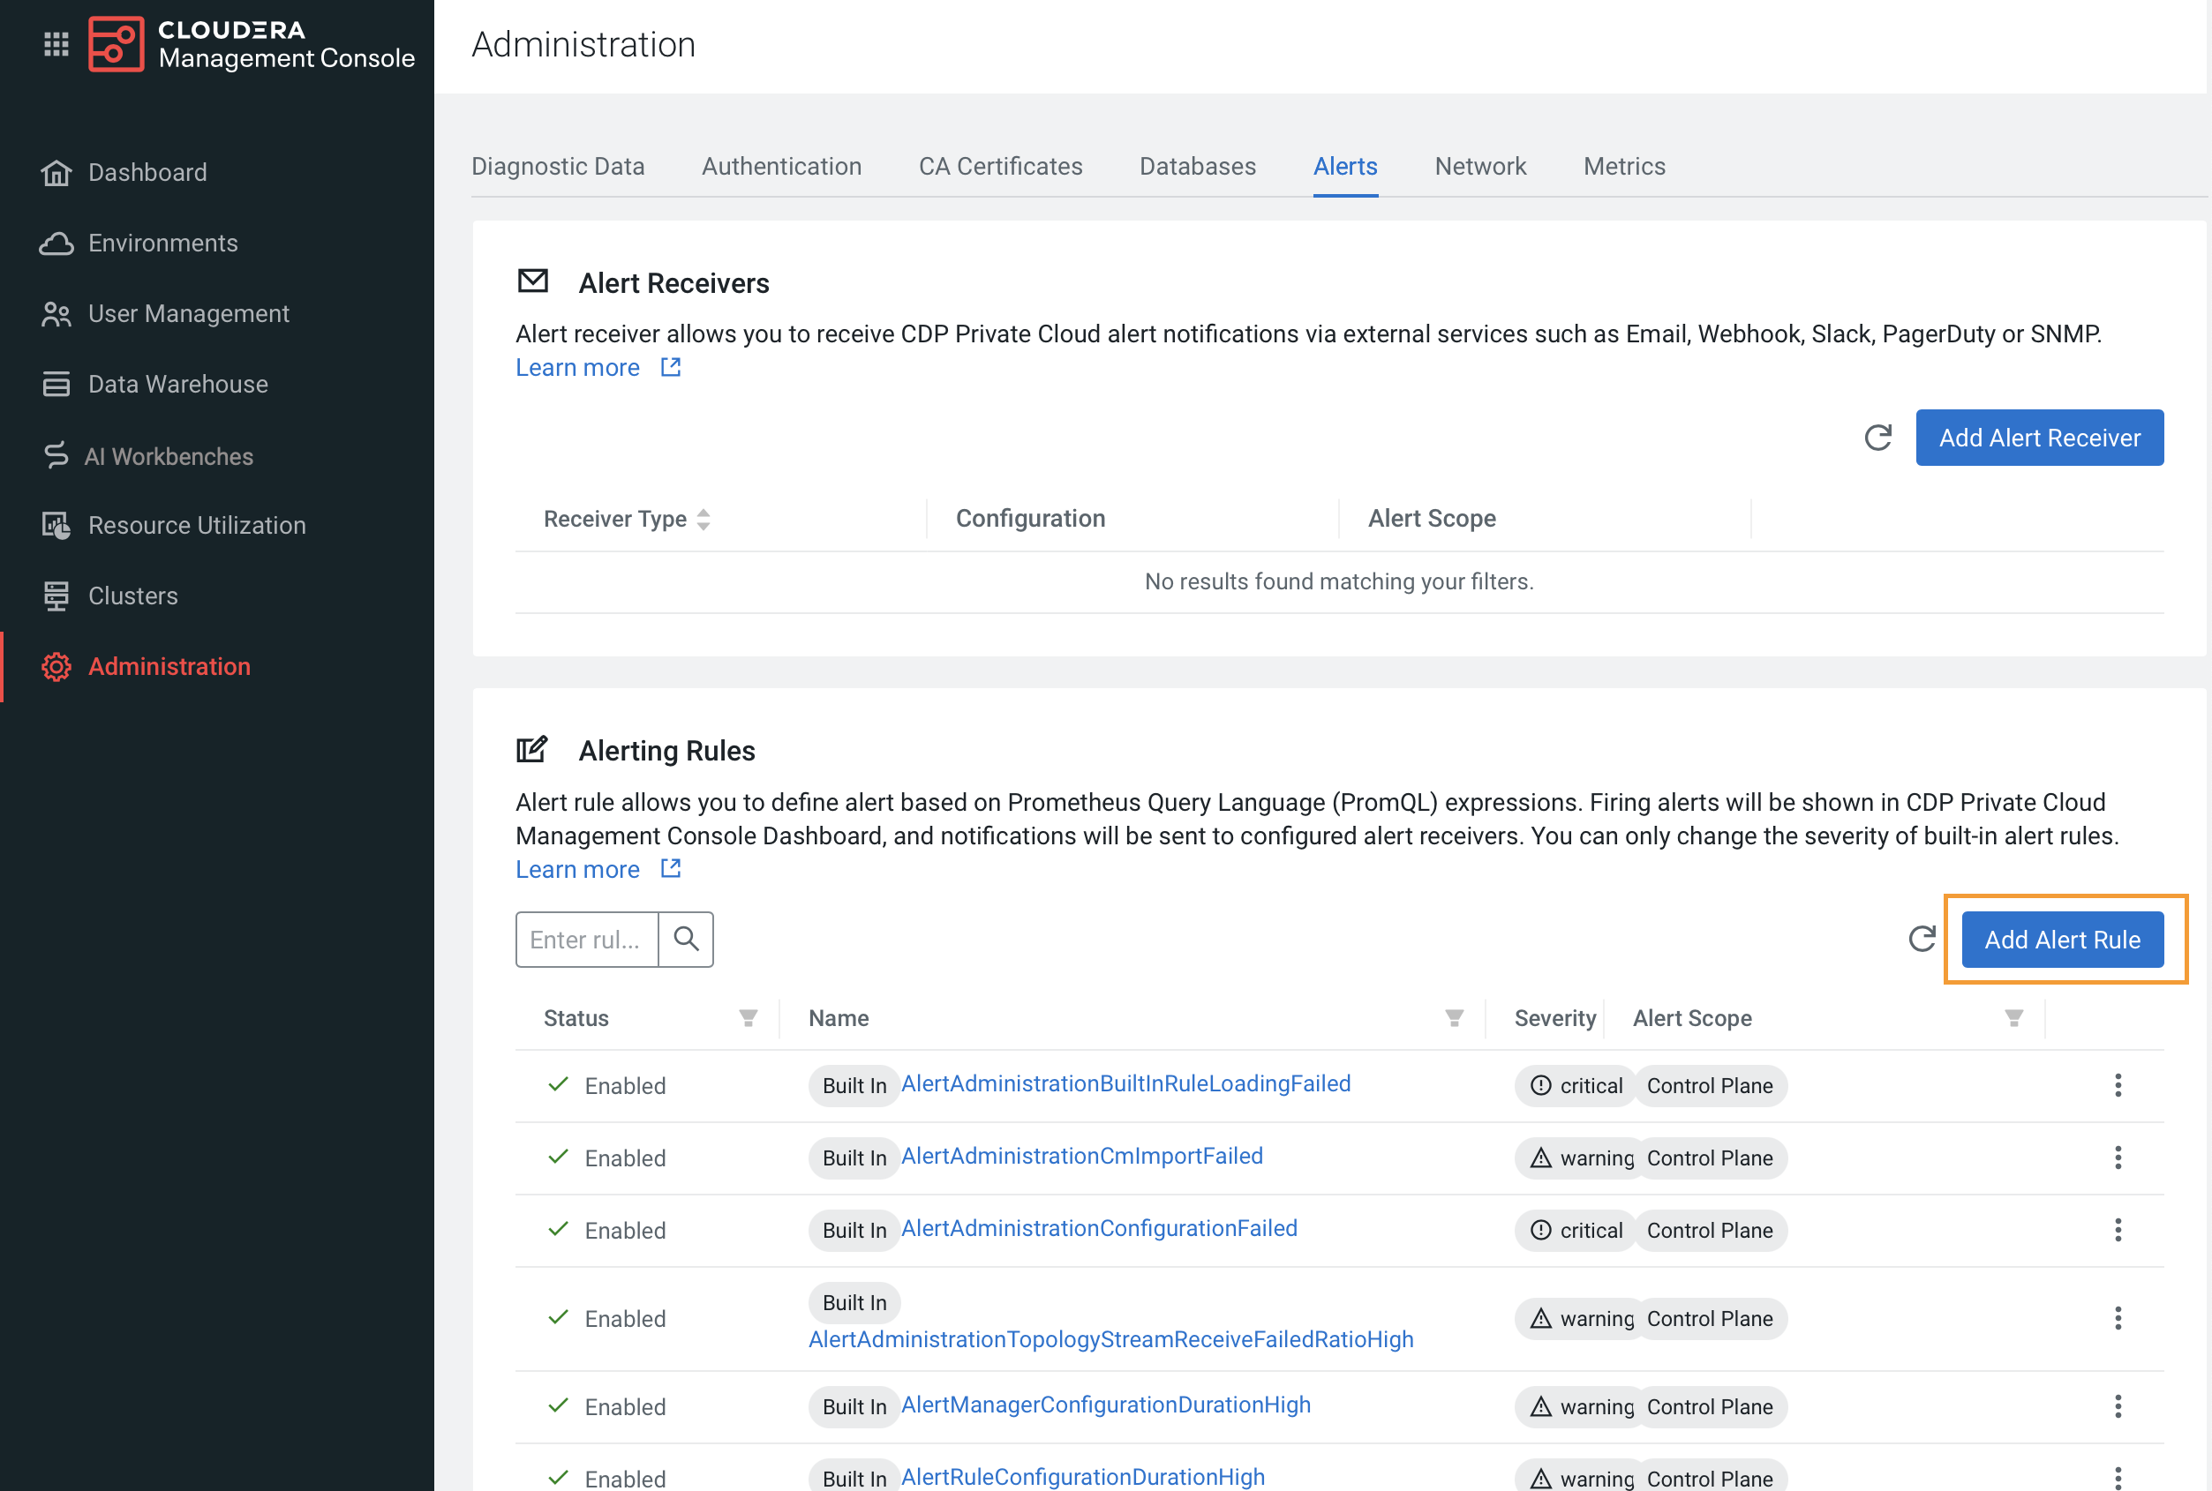2212x1491 pixels.
Task: Click the rule name search field
Action: click(x=586, y=939)
